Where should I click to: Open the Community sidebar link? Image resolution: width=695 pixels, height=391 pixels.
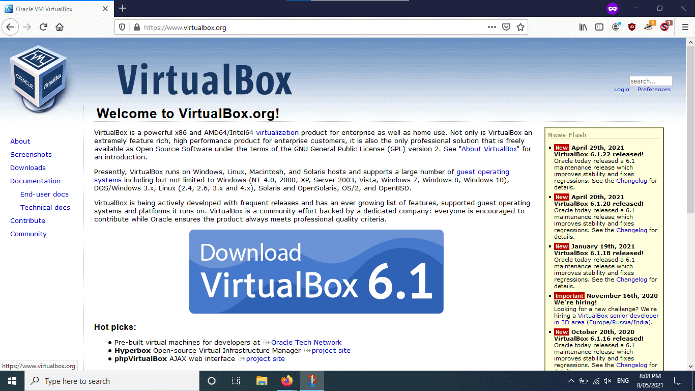pyautogui.click(x=28, y=234)
